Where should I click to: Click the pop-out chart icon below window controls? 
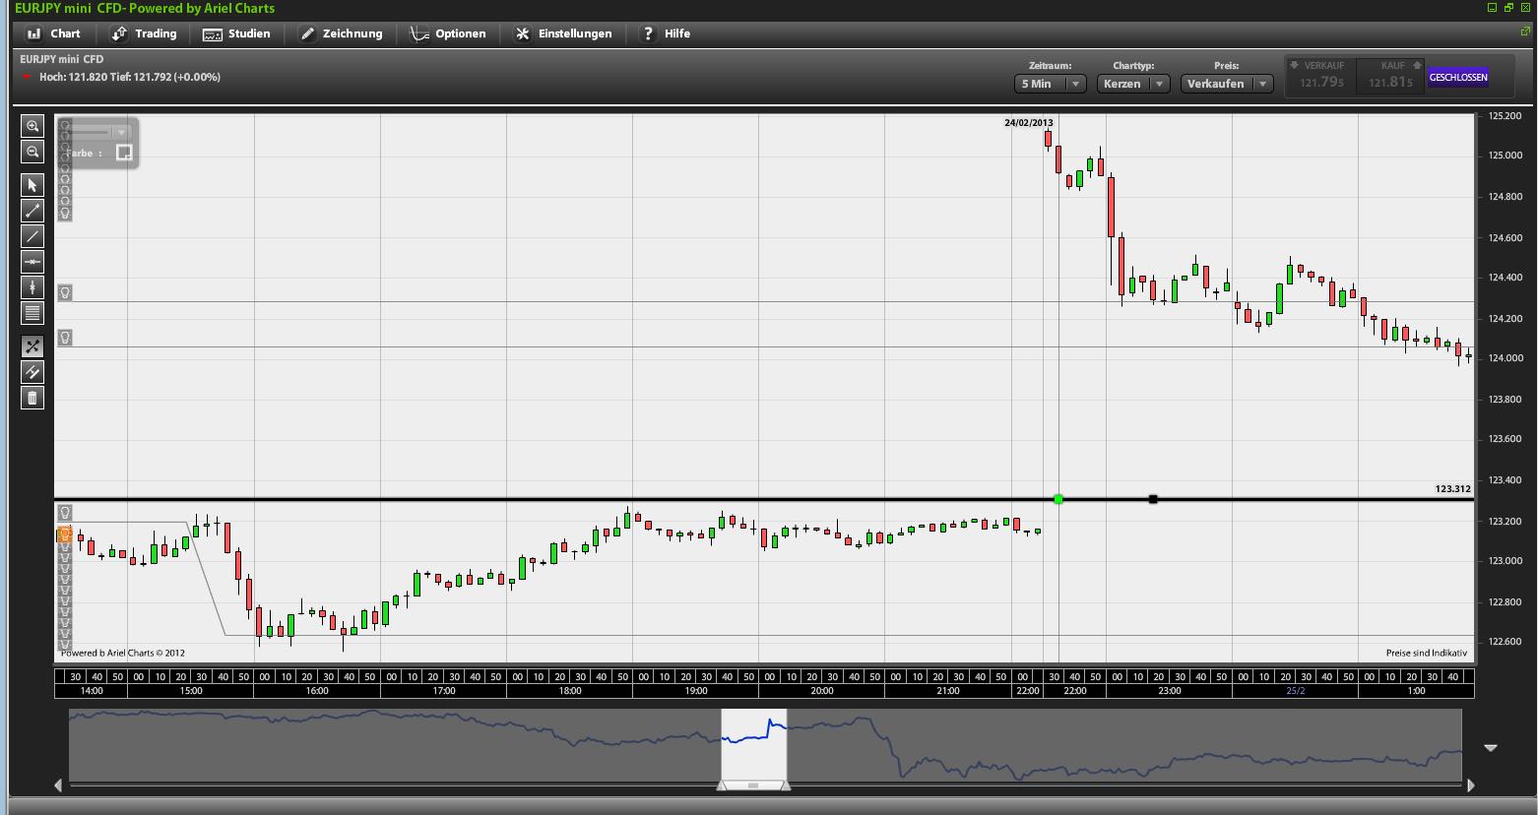[x=1525, y=31]
